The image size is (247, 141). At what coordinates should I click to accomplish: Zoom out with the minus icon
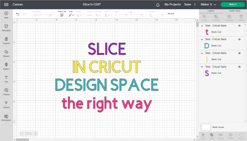click(x=22, y=134)
